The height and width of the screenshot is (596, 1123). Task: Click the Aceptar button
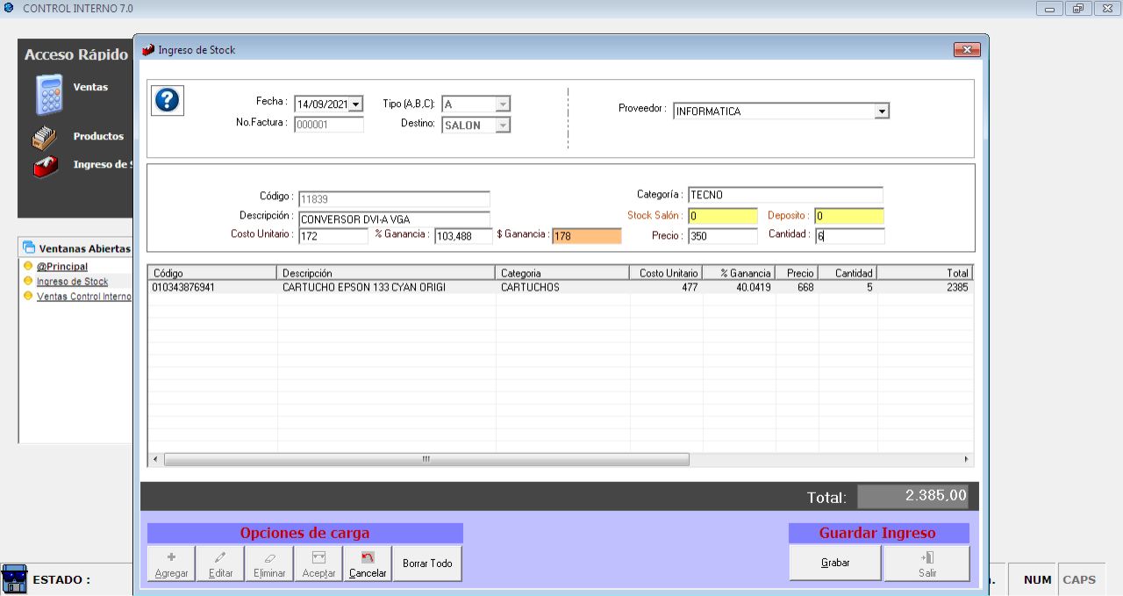coord(318,564)
